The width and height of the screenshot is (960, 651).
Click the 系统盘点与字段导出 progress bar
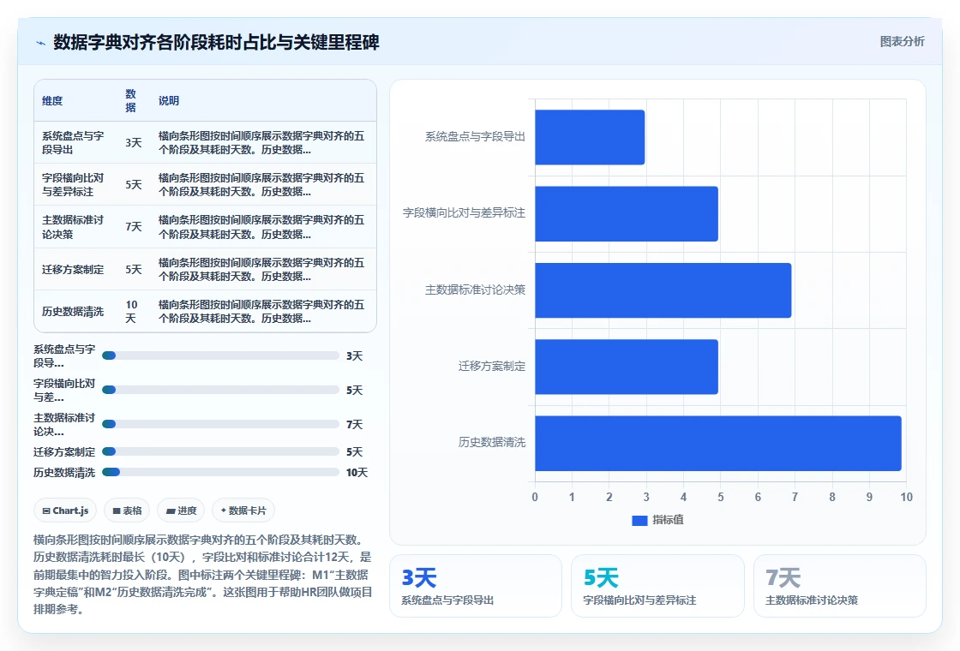tap(220, 355)
